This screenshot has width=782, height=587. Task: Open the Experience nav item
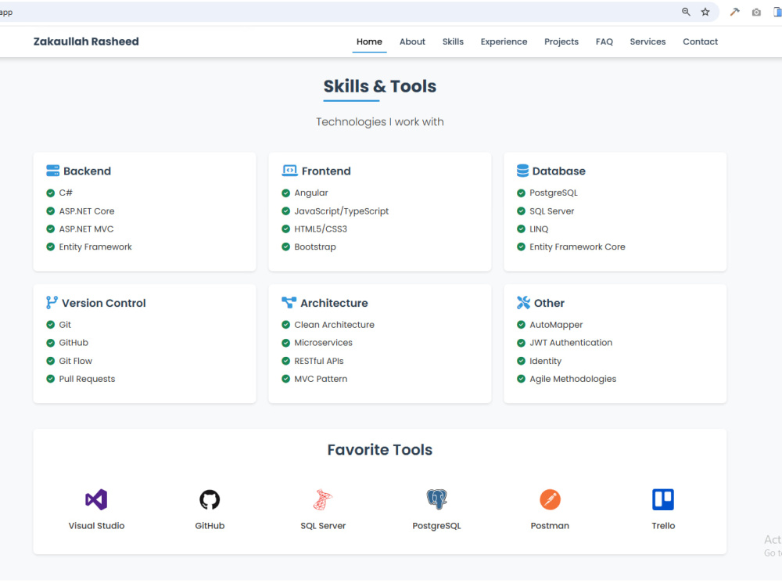pyautogui.click(x=504, y=42)
